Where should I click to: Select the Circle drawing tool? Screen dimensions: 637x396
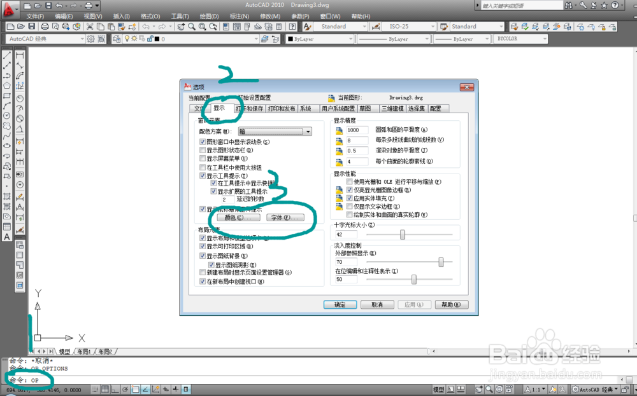pos(7,116)
